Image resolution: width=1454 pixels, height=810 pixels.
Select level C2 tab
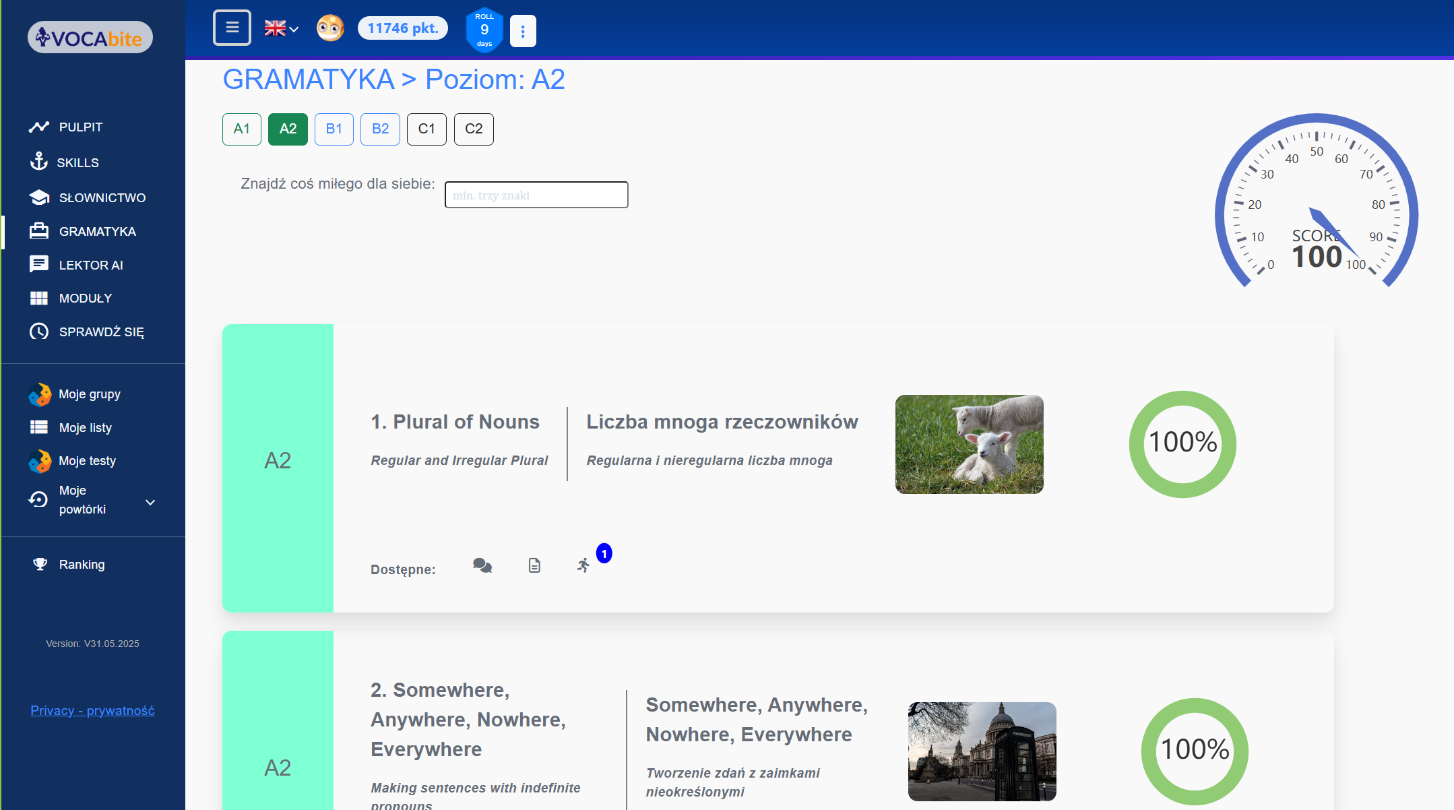474,129
